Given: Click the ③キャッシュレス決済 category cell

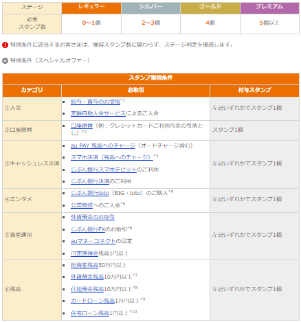Looking at the screenshot, I should tap(32, 164).
